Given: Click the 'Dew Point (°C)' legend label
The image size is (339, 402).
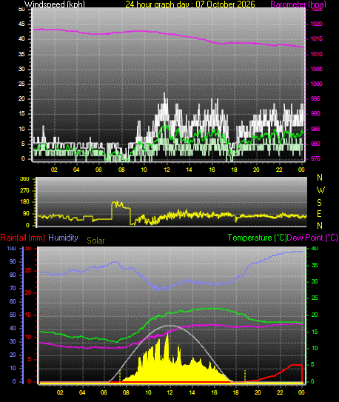Looking at the screenshot, I should coord(312,238).
